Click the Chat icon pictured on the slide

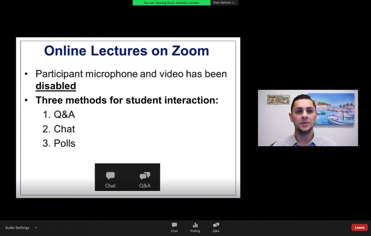[110, 179]
